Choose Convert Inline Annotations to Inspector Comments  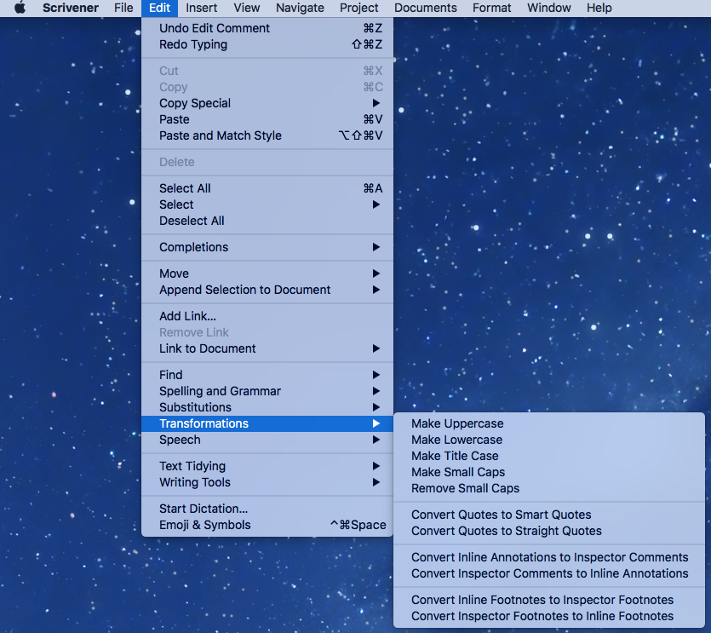click(x=549, y=558)
